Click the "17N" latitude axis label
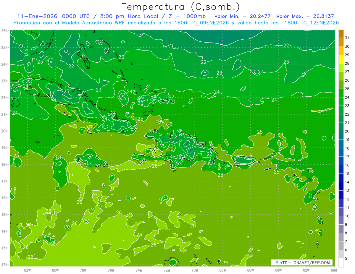 (4, 181)
